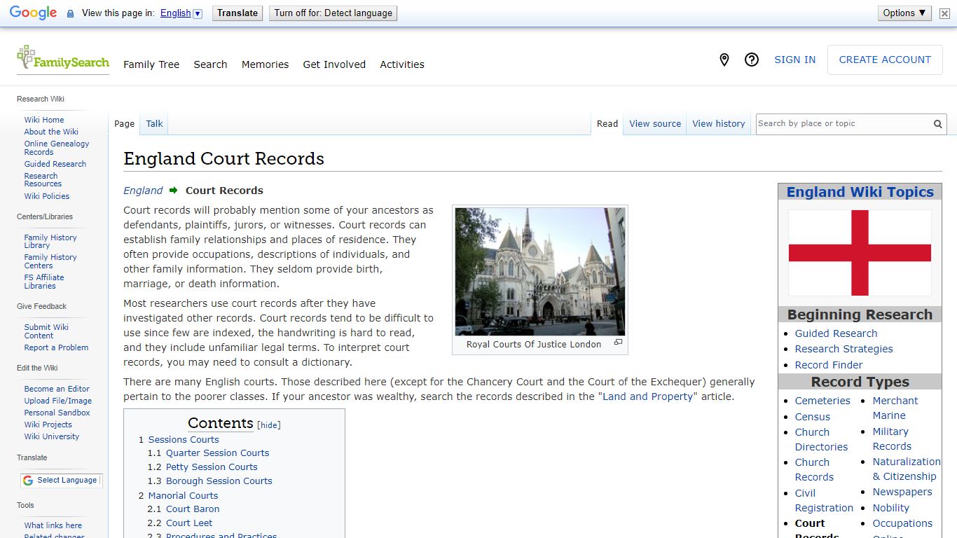The height and width of the screenshot is (538, 957).
Task: Click the Google Translate logo
Action: pos(33,13)
